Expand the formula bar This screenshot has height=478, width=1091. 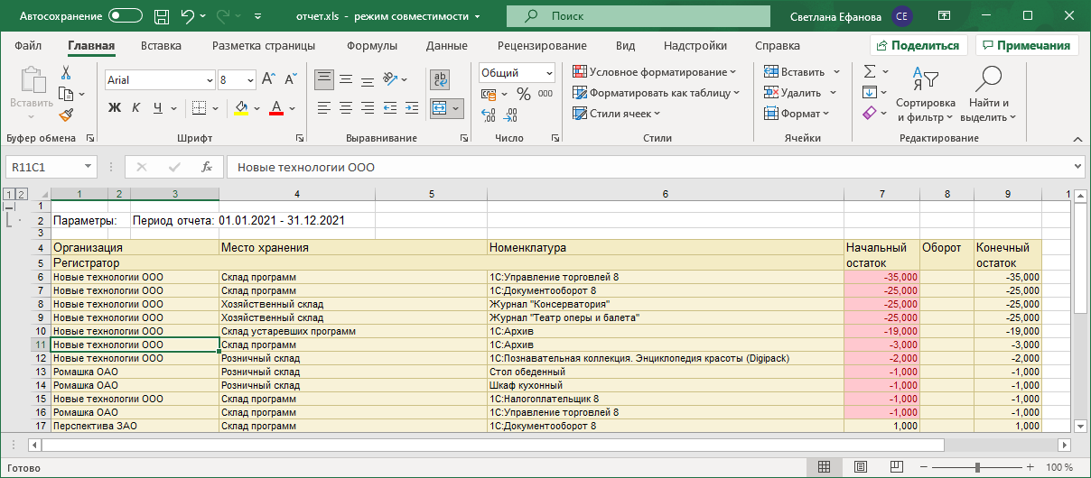coord(1077,167)
